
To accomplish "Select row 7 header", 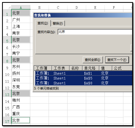I will 7,53.
